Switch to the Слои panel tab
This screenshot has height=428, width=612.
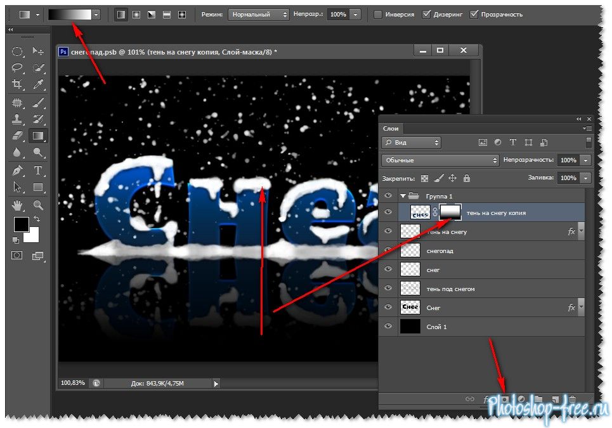(391, 128)
